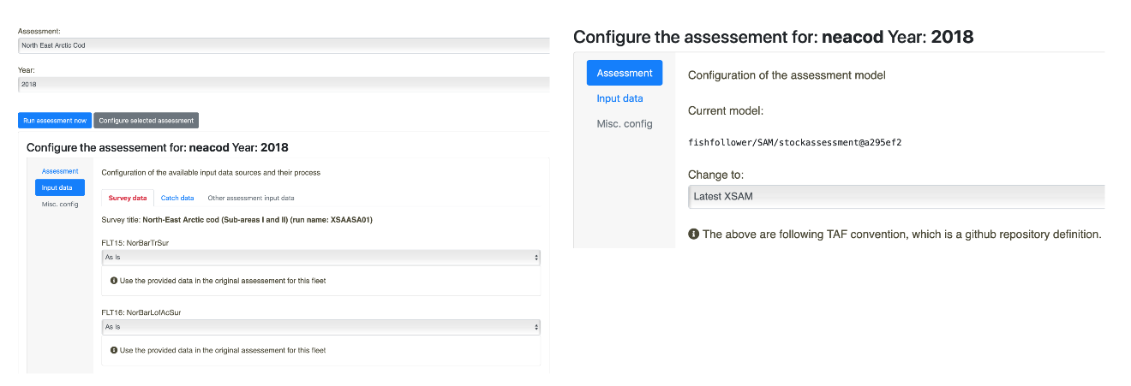
Task: Open the Assessment dropdown showing North East Arctic Cod
Action: point(283,45)
